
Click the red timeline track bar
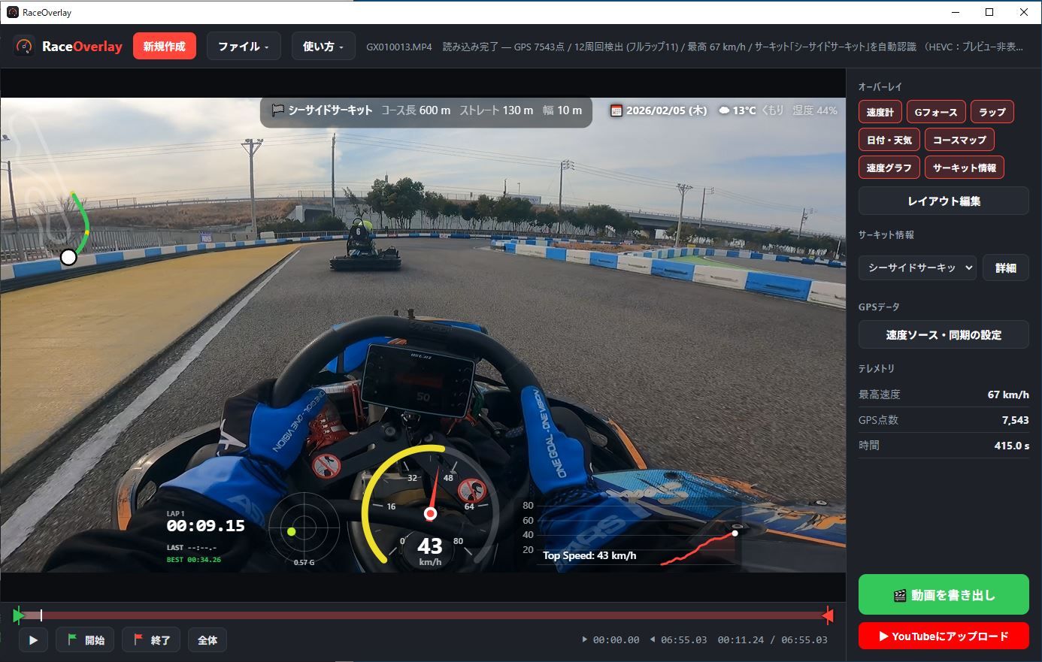point(423,615)
